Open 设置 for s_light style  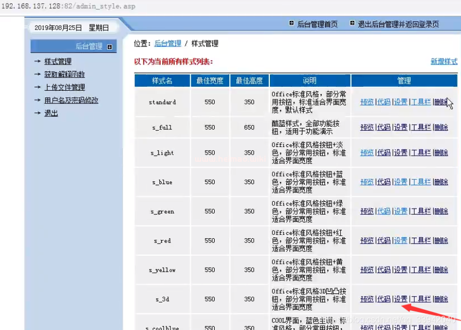coord(401,153)
